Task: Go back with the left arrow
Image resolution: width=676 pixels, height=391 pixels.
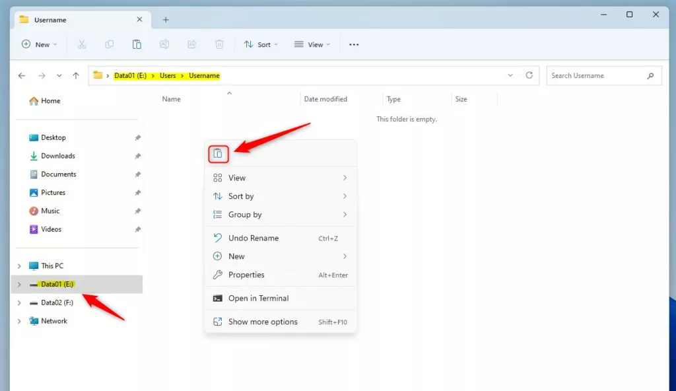Action: click(x=22, y=75)
